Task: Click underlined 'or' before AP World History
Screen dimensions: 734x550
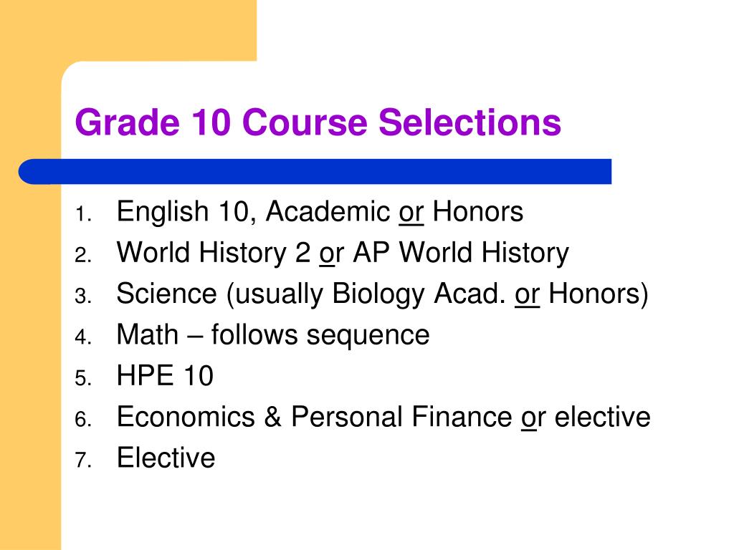Action: click(331, 254)
